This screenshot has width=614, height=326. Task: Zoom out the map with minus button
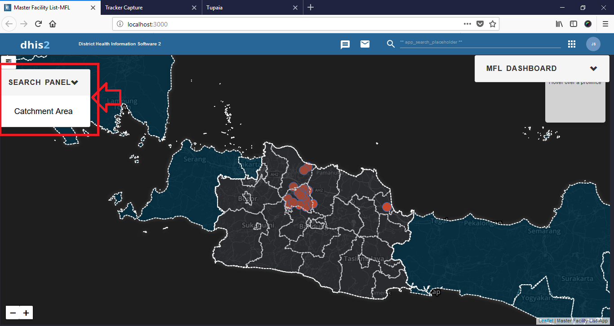pos(13,313)
